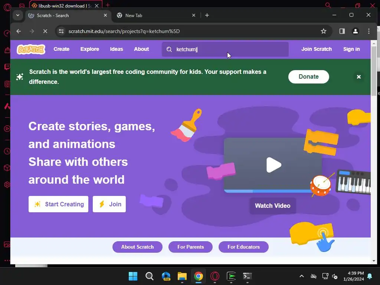380x285 pixels.
Task: Open Chrome three-dot menu
Action: click(x=368, y=31)
